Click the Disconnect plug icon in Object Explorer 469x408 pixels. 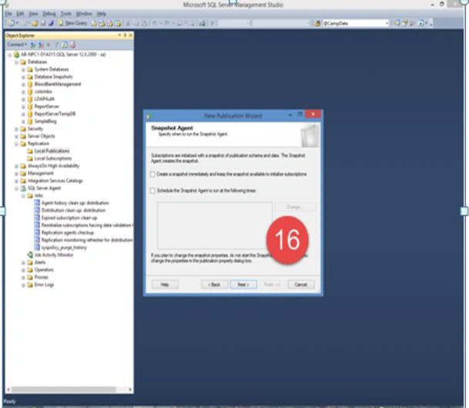coord(41,45)
